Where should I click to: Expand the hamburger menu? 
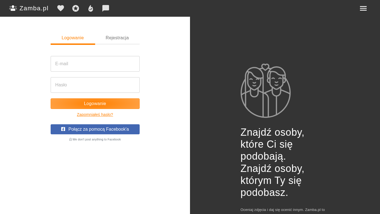pos(363,8)
